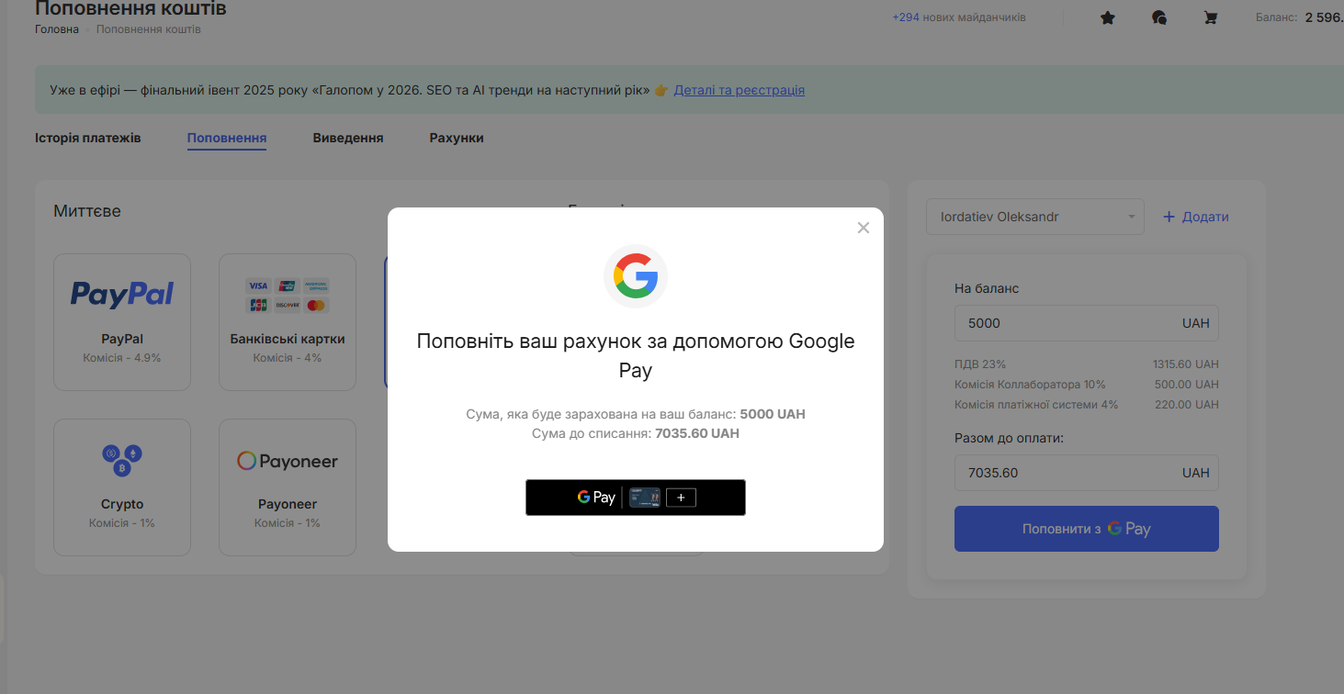Open favorites via the star icon
1344x694 pixels.
click(x=1108, y=17)
